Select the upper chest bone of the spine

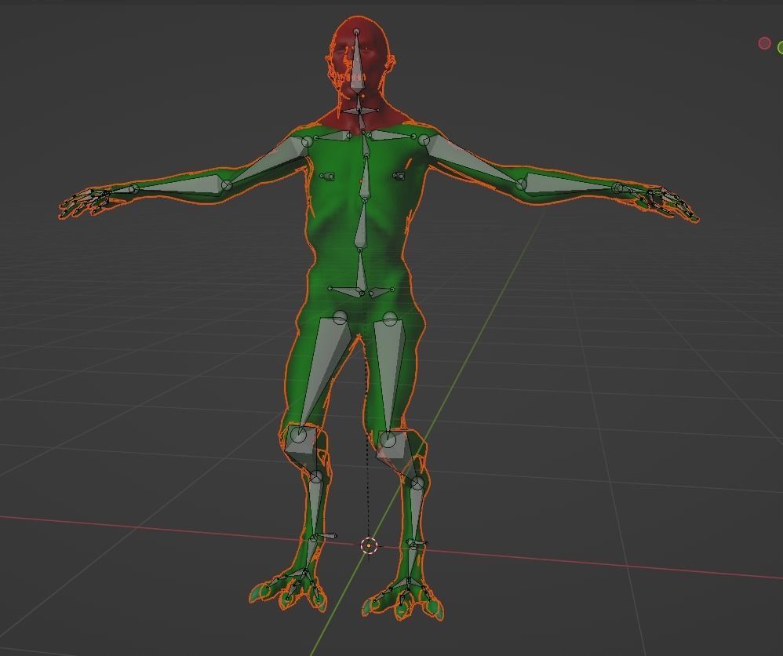click(x=366, y=144)
